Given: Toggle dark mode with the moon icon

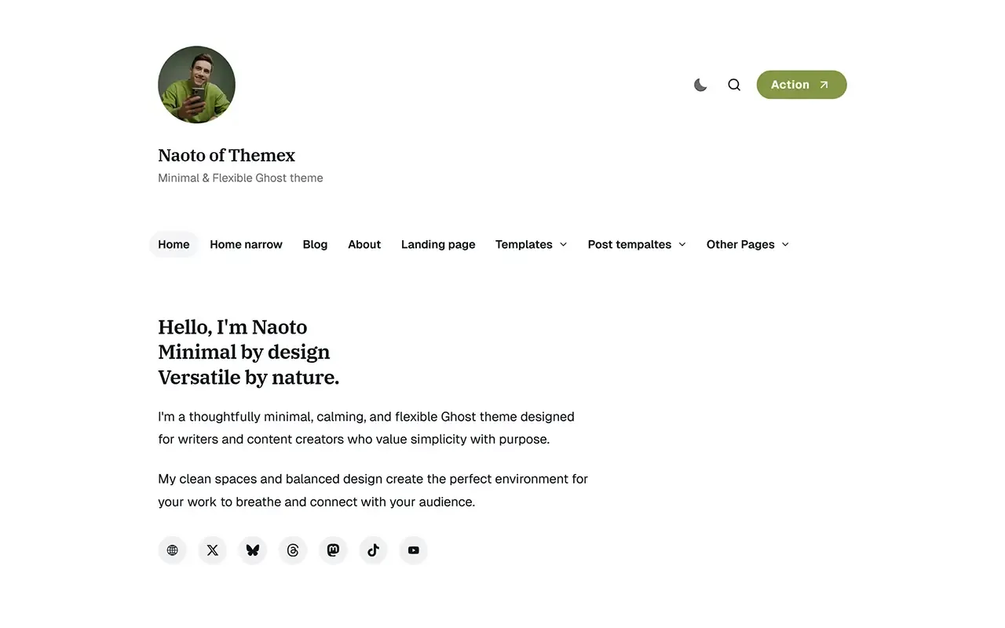Looking at the screenshot, I should click(700, 84).
